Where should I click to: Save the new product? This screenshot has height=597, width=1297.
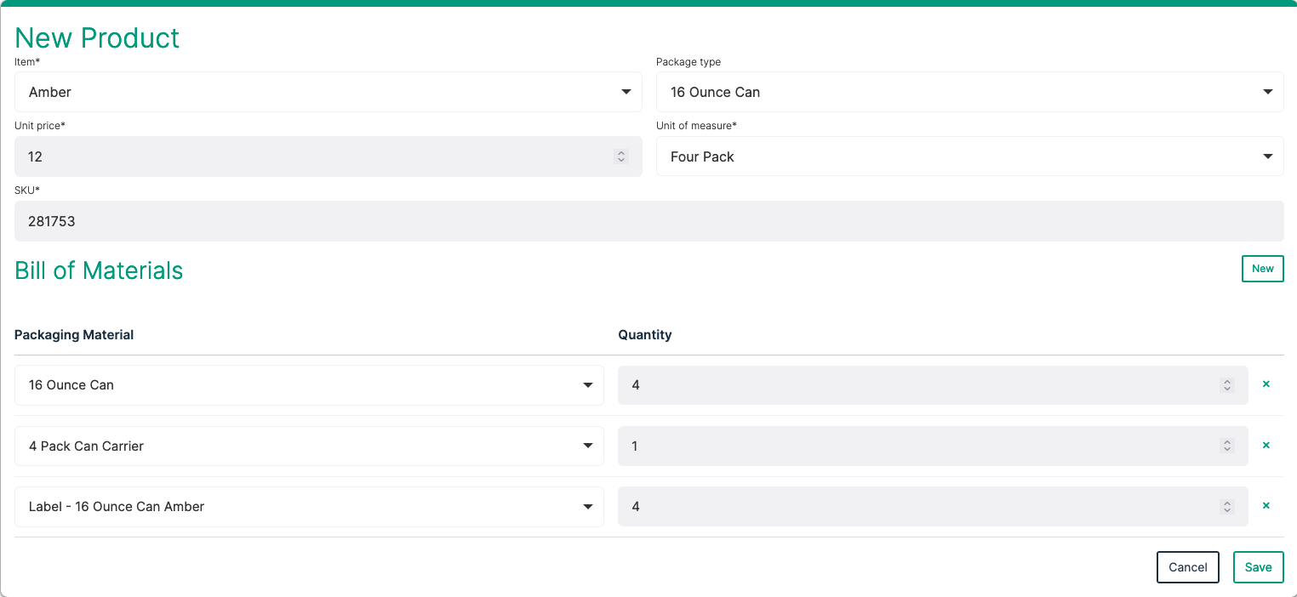(1258, 567)
